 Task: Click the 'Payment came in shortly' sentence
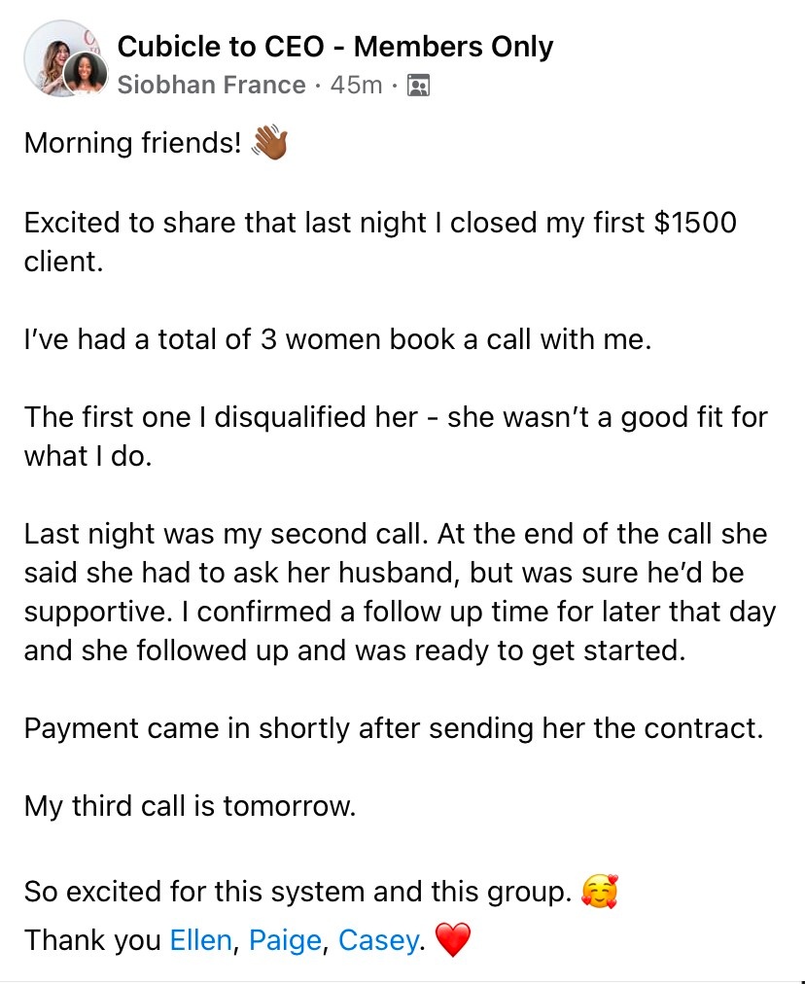394,728
